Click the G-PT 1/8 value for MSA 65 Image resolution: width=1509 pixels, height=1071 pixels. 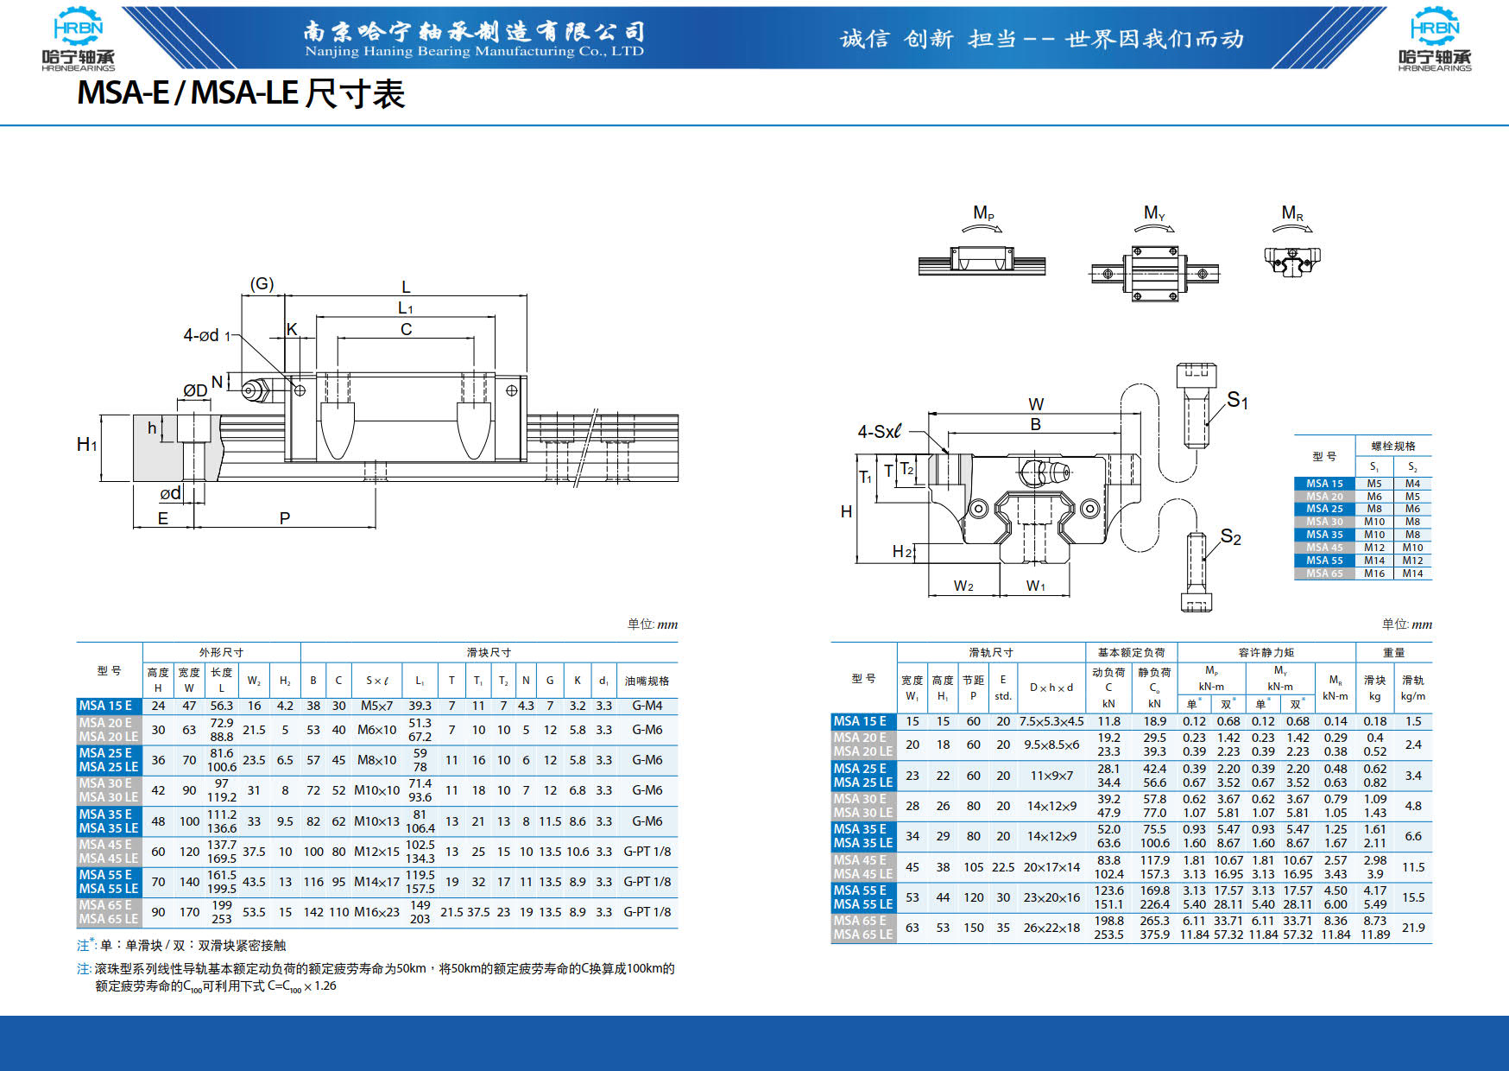[x=647, y=912]
